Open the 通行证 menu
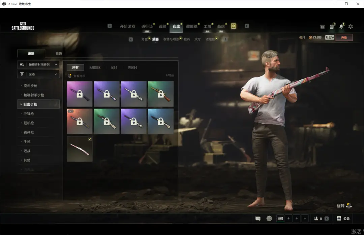 [147, 27]
